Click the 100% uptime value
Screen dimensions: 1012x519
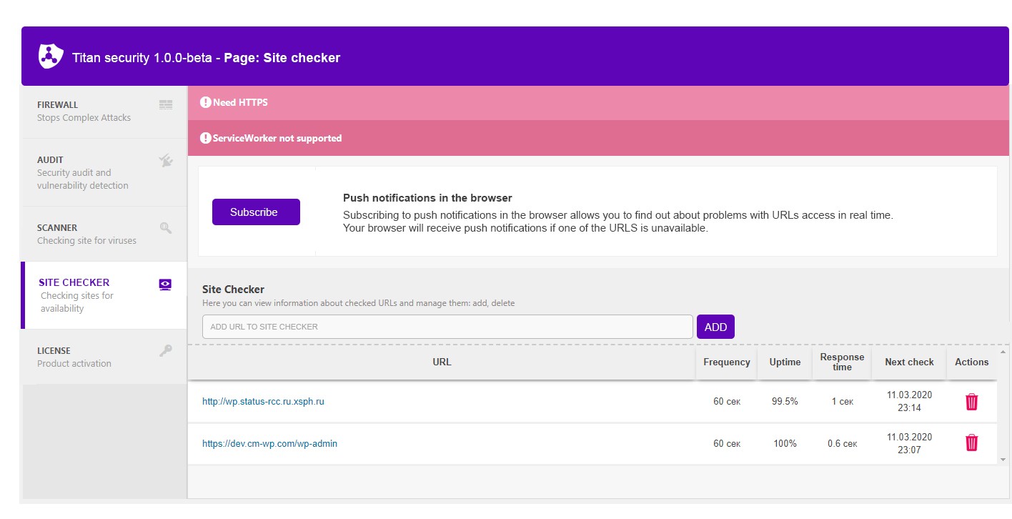(x=785, y=444)
